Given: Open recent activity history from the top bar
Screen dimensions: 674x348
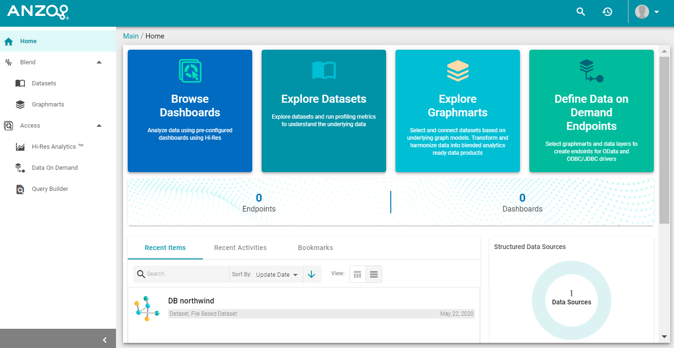Looking at the screenshot, I should 607,11.
